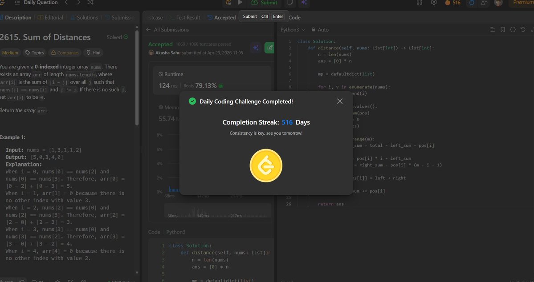Click the 516 streak flame counter

453,3
